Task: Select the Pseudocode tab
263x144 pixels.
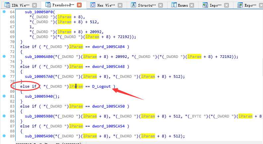Action: (x=60, y=5)
